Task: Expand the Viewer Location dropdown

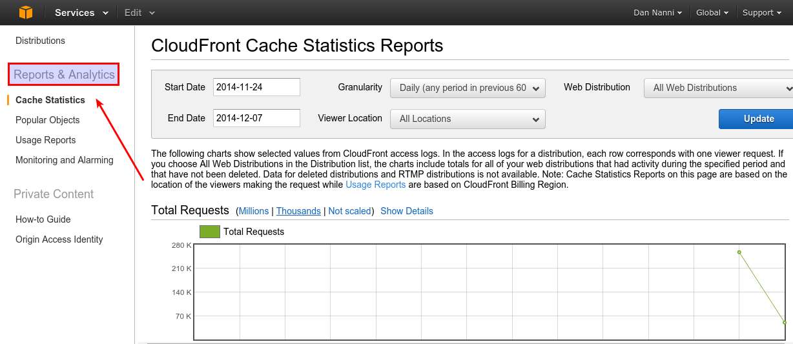Action: (468, 119)
